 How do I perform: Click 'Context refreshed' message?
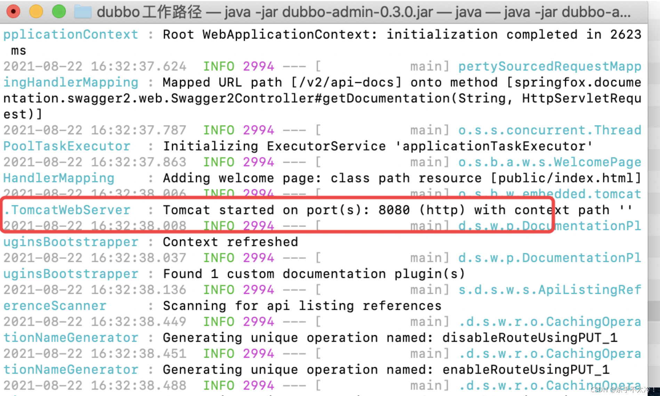tap(231, 242)
